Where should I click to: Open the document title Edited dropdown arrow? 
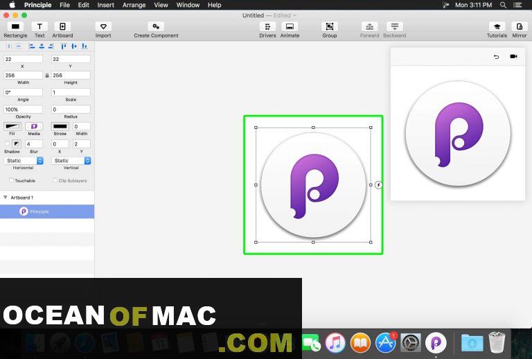(x=294, y=15)
